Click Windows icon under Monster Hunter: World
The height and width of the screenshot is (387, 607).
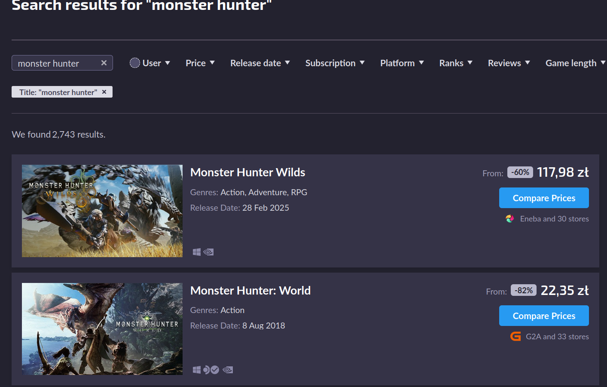tap(197, 370)
